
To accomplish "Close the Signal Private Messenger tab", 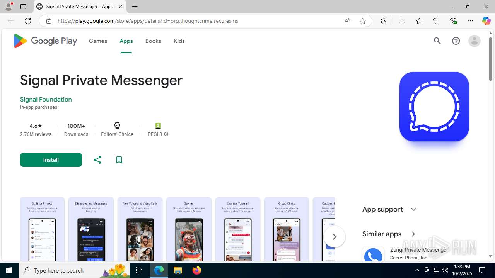I will click(120, 7).
